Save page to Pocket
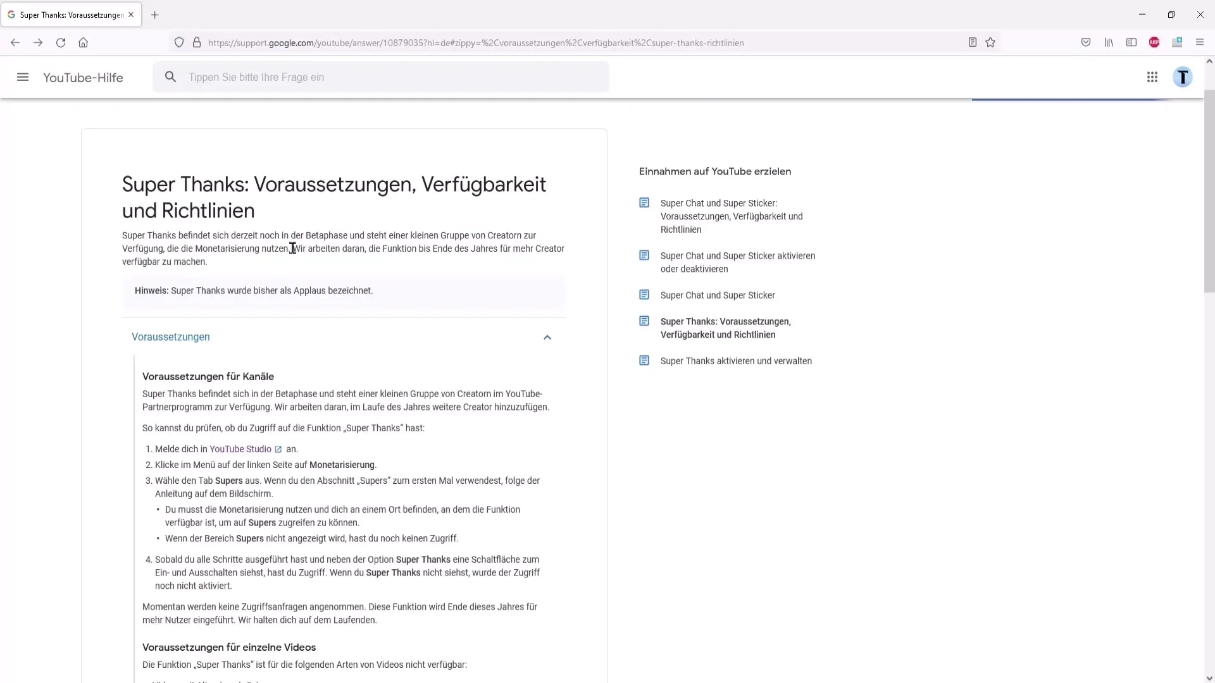This screenshot has height=683, width=1215. click(x=1086, y=42)
